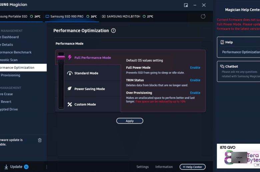Open Diagnostic Scan in the sidebar
This screenshot has height=172, width=260.
(23, 60)
